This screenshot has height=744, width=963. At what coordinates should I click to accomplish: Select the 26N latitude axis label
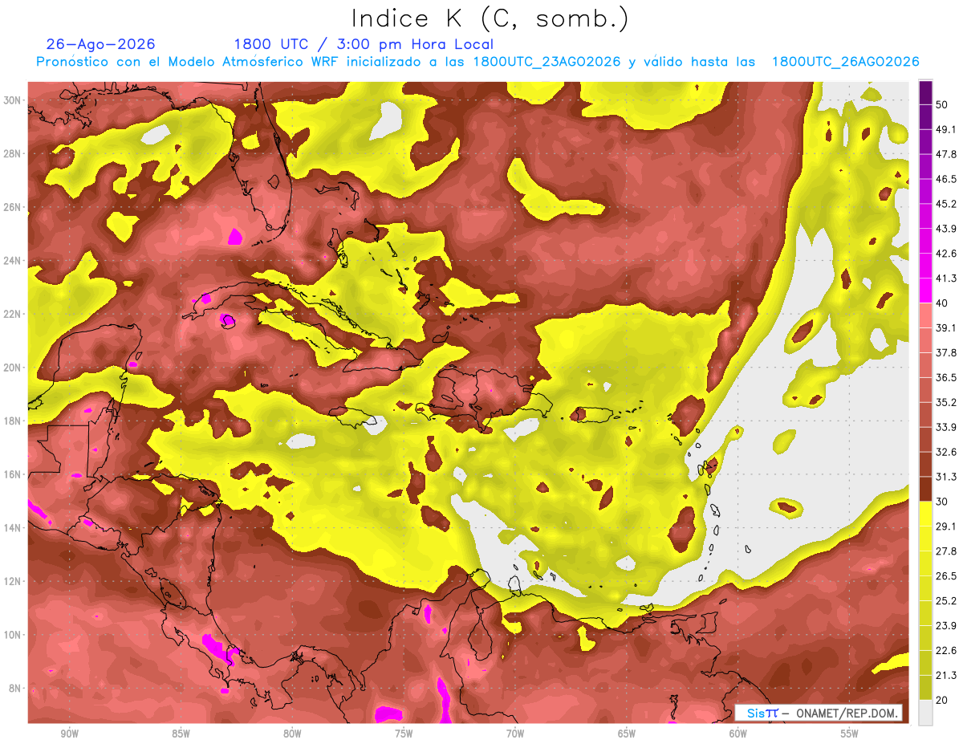14,207
